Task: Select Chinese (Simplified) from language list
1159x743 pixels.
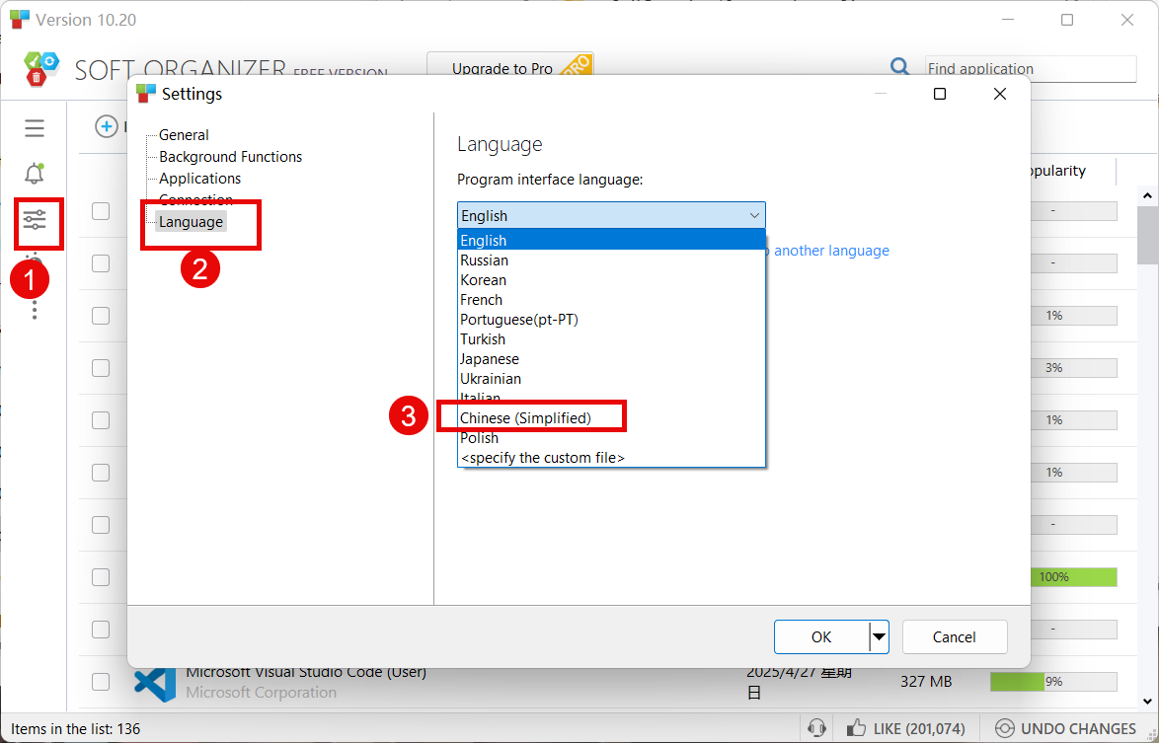Action: tap(525, 418)
